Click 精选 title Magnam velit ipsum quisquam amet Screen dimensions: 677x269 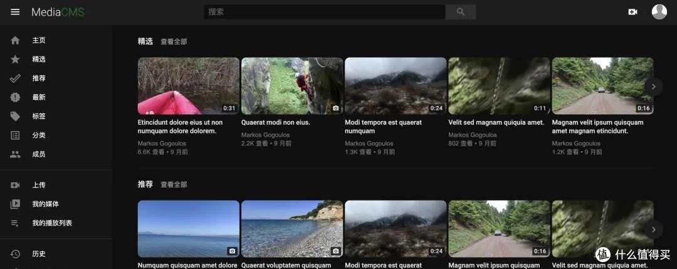click(597, 127)
